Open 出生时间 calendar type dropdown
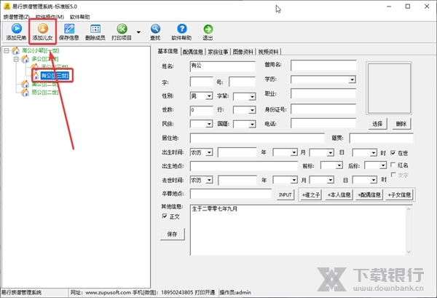Image resolution: width=437 pixels, height=298 pixels. (209, 152)
